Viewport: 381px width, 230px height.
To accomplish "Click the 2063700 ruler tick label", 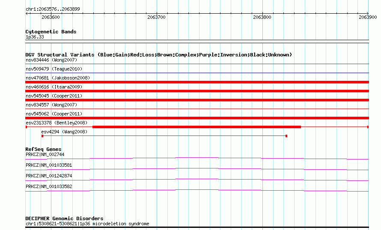I will (156, 17).
